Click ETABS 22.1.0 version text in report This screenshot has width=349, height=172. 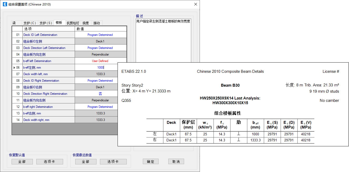tap(134, 71)
